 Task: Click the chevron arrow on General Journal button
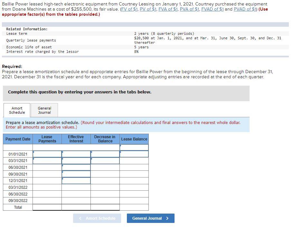(167, 218)
